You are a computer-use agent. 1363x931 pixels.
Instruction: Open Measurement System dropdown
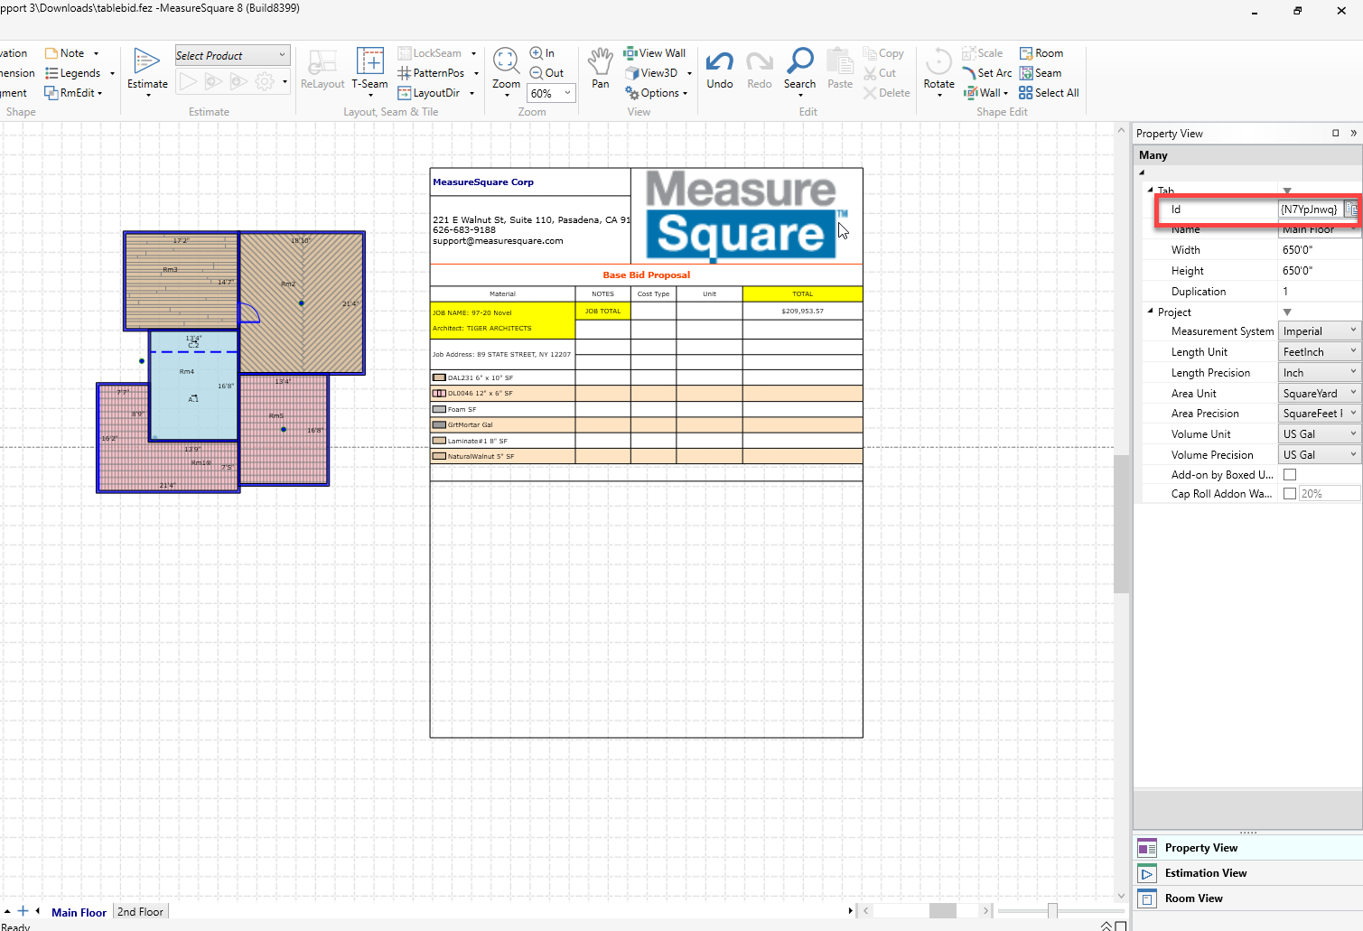(1319, 331)
